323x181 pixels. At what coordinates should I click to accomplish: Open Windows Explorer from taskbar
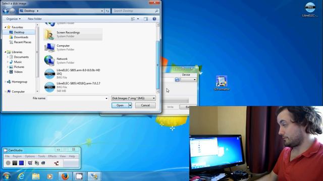coord(36,176)
